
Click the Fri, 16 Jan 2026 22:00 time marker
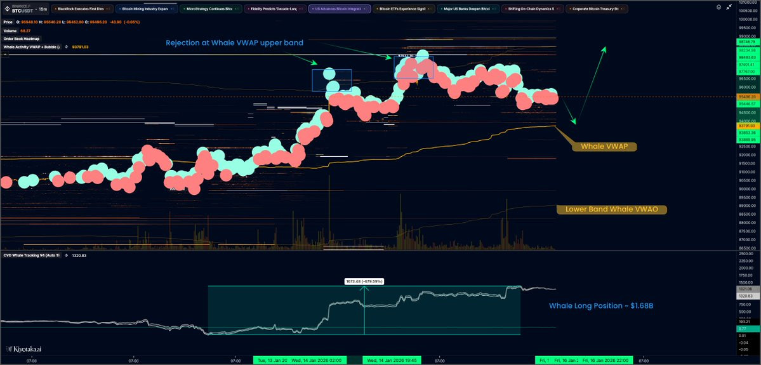pyautogui.click(x=605, y=361)
